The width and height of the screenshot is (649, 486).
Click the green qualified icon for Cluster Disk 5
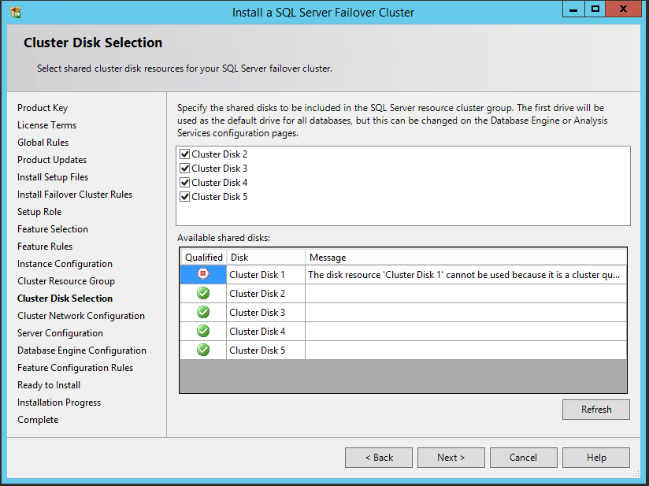click(x=203, y=351)
